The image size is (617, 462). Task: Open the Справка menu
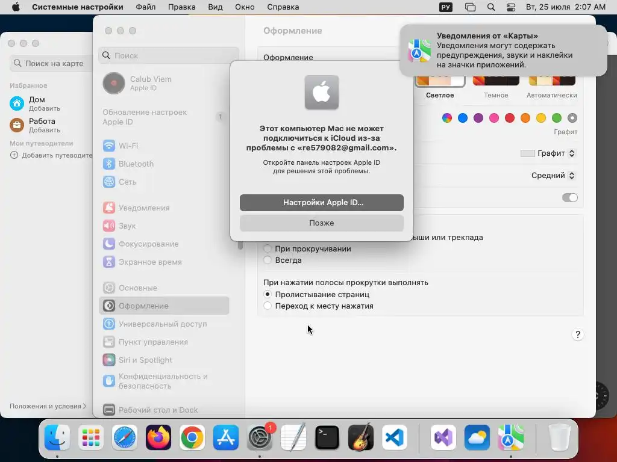(283, 7)
